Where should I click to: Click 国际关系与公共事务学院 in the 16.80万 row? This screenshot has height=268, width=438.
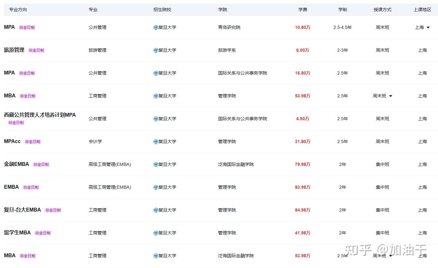tap(243, 73)
